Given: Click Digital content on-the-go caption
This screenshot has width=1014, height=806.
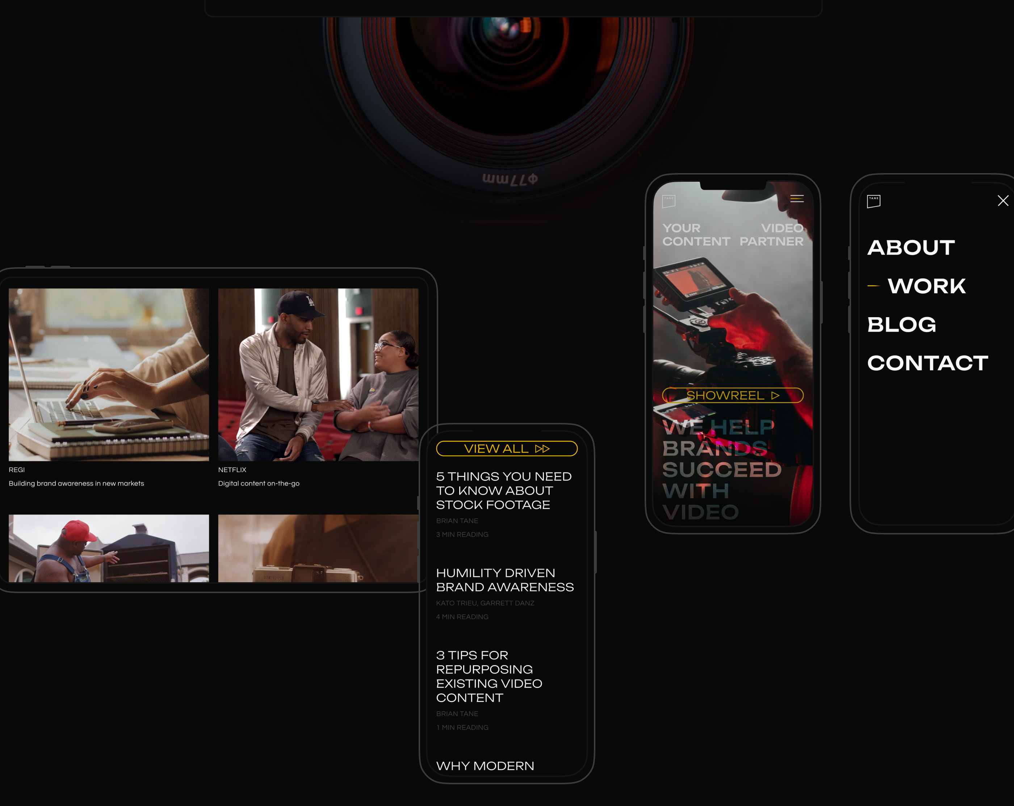Looking at the screenshot, I should point(259,483).
